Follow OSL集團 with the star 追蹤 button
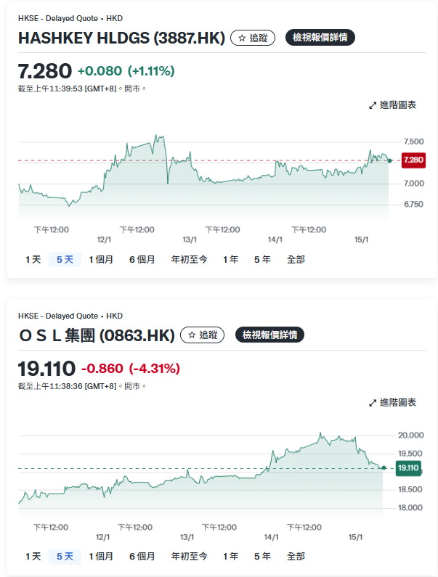This screenshot has height=577, width=438. pyautogui.click(x=202, y=335)
